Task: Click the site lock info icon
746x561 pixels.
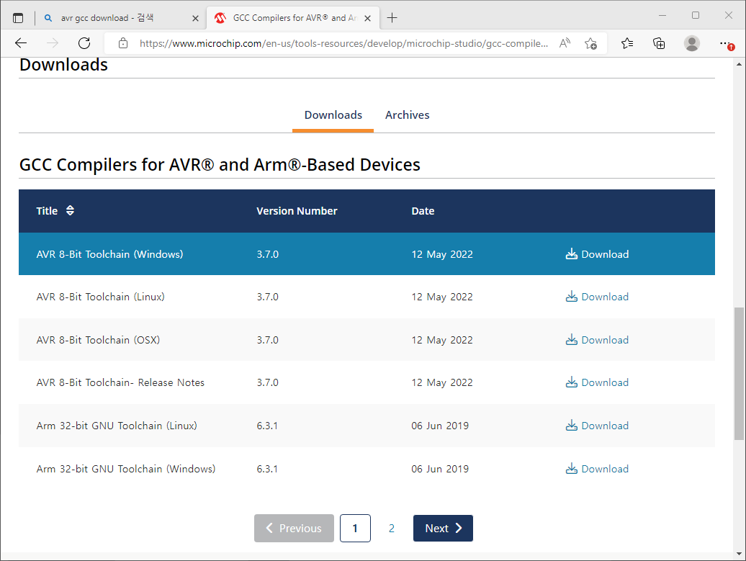Action: [123, 43]
